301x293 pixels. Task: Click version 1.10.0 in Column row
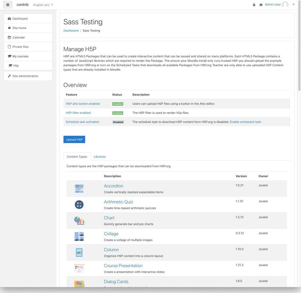coord(239,249)
